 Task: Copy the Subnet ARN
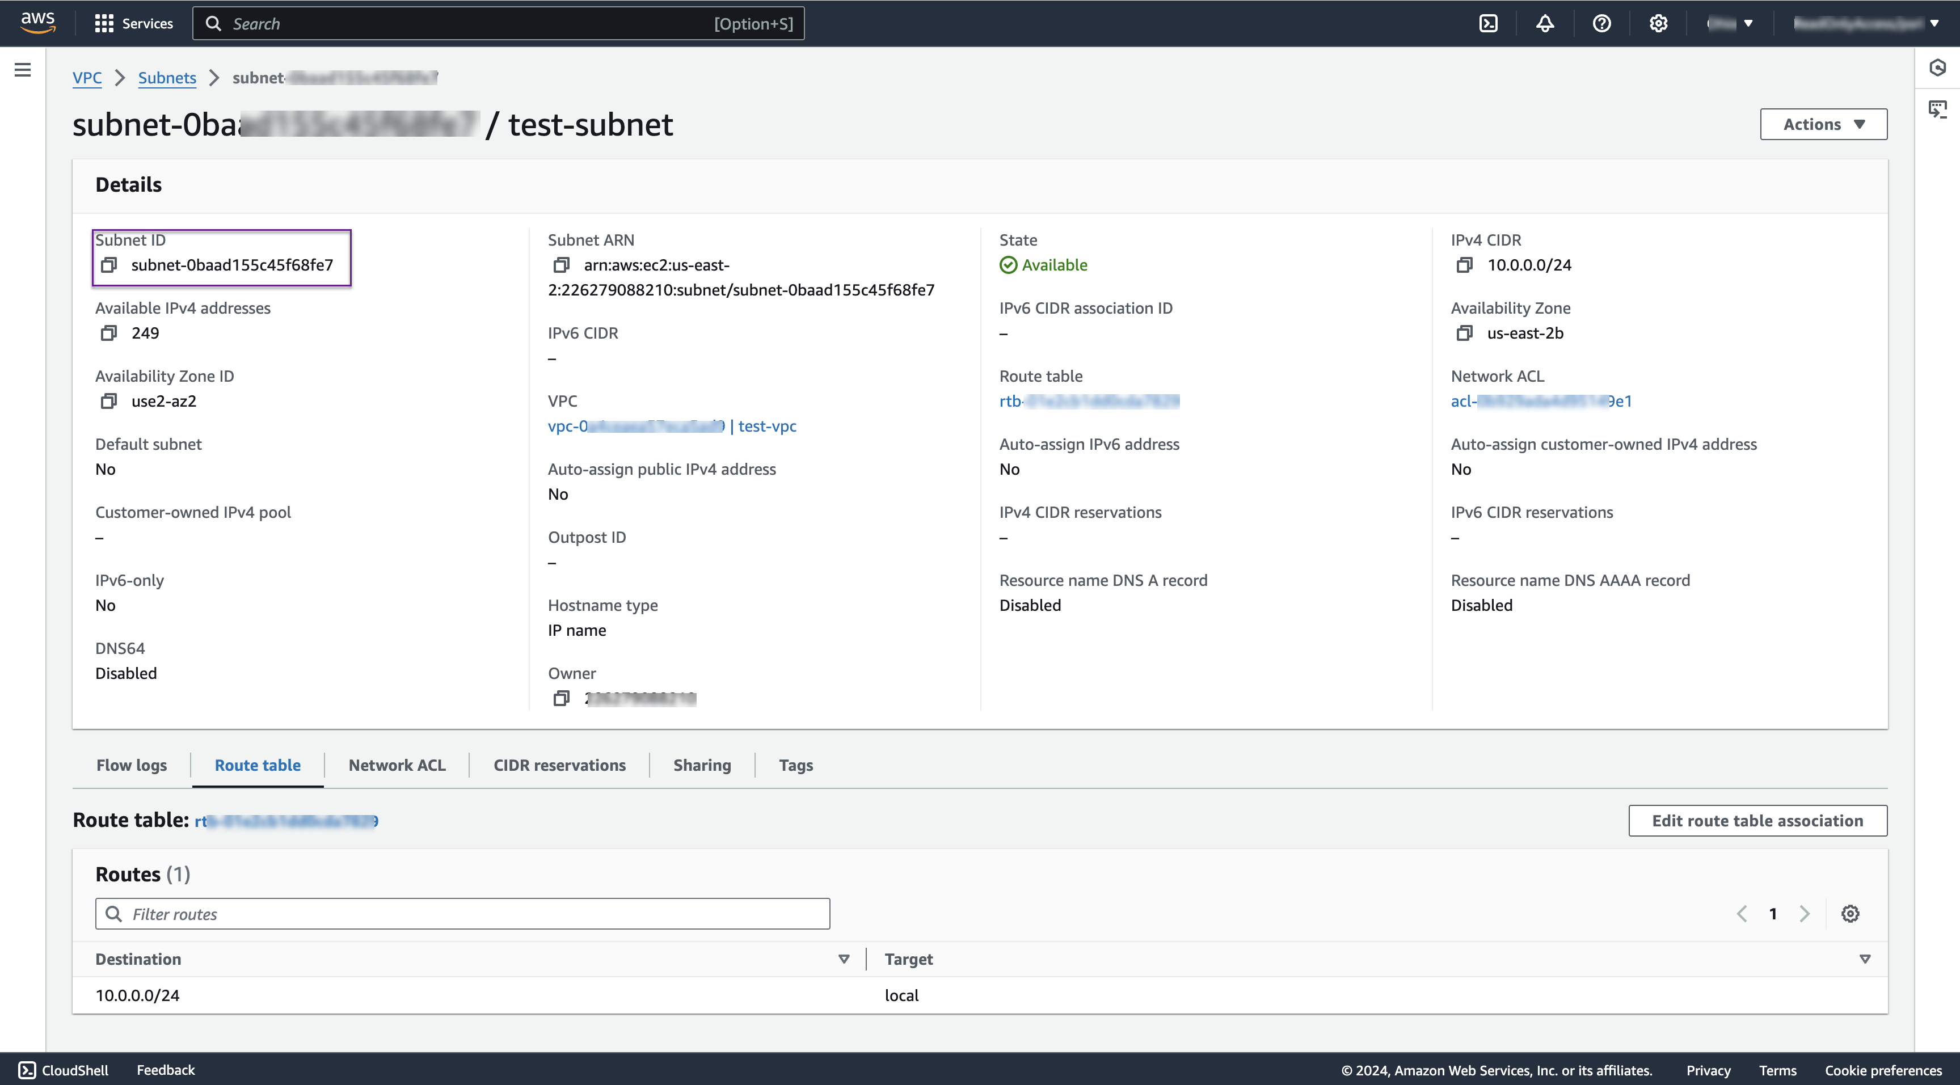pos(562,265)
